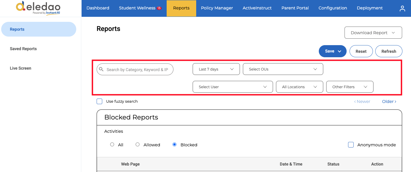The height and width of the screenshot is (172, 411).
Task: Open the user profile icon
Action: 402,9
